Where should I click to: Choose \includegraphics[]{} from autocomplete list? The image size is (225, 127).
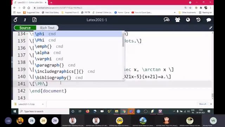tap(78, 71)
